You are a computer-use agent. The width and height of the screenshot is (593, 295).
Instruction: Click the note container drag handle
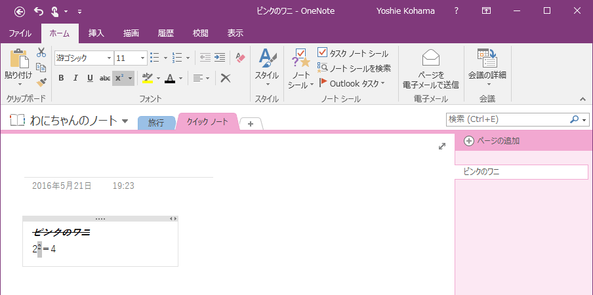point(100,219)
